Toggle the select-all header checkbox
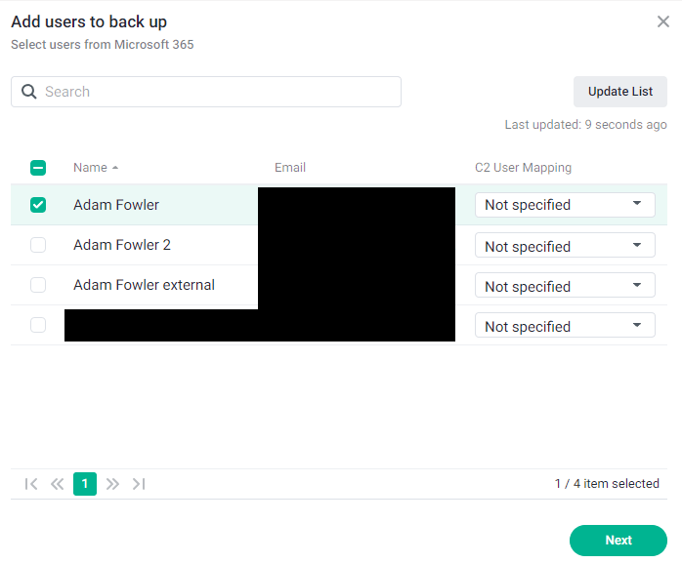Image resolution: width=682 pixels, height=563 pixels. (x=38, y=168)
